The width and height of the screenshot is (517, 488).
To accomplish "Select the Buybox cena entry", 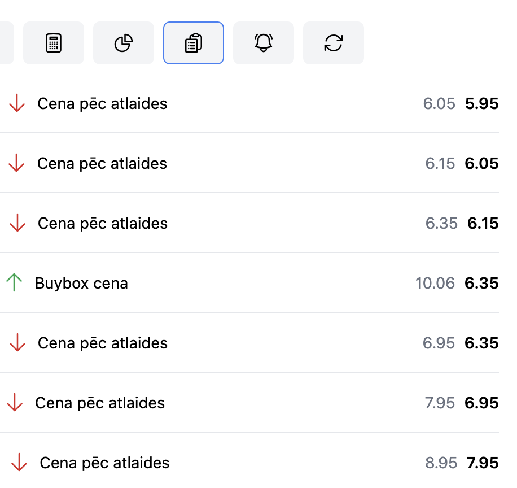I will 81,283.
